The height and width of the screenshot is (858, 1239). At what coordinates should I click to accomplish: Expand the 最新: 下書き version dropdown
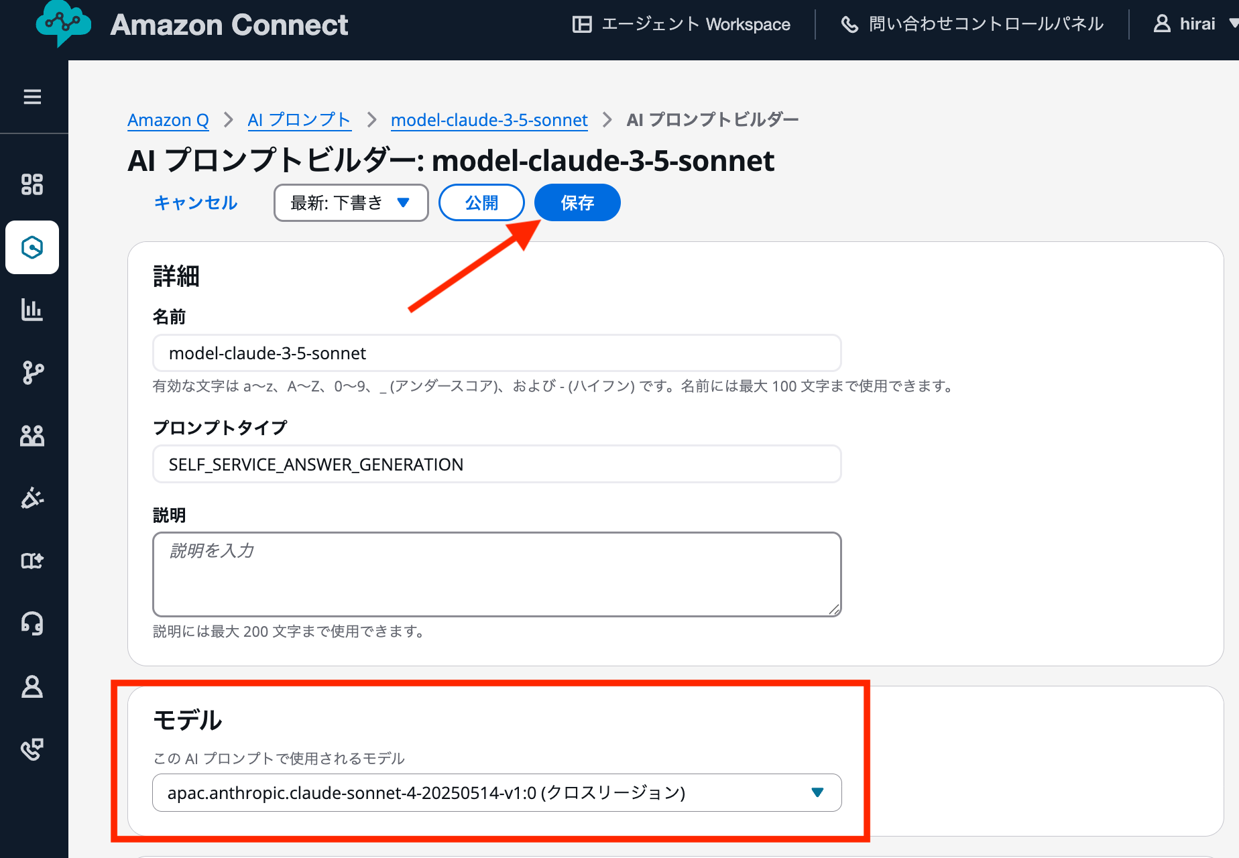pos(351,202)
